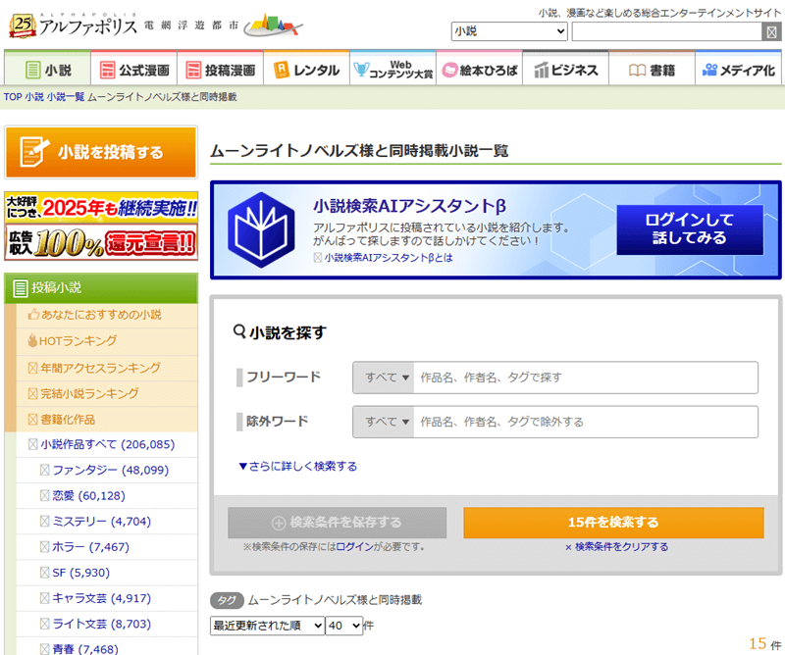Open 小説検索AIアシスタントβとは link

(x=389, y=258)
